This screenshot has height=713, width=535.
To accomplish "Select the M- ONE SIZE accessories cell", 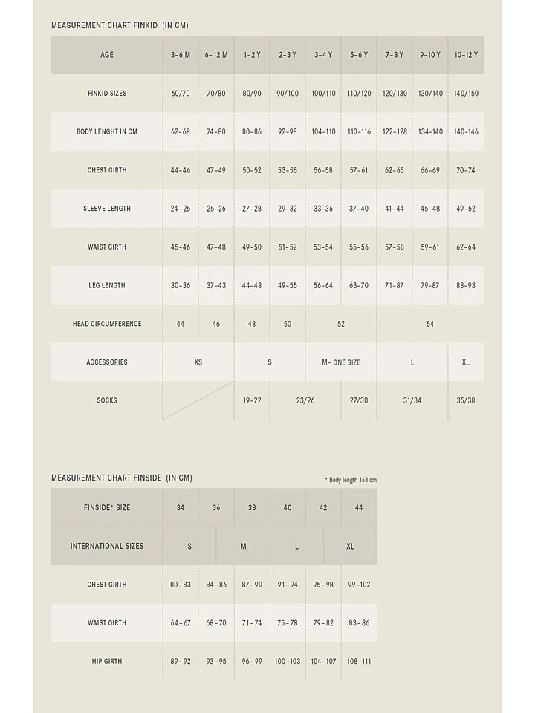I will [x=341, y=362].
